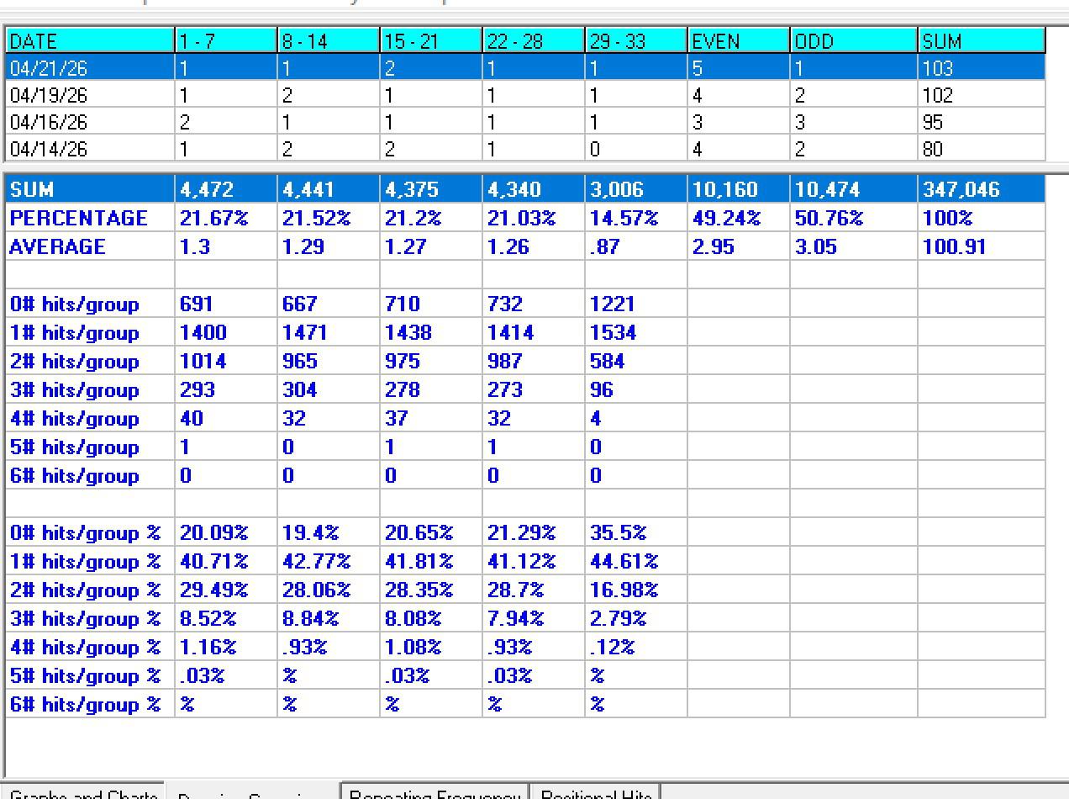
Task: Switch to the Repeating Frequency tab
Action: [434, 793]
